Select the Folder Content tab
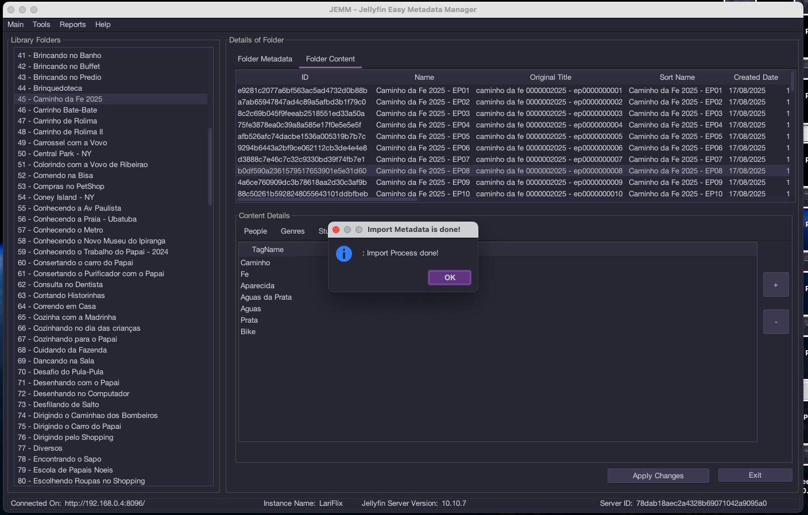 pos(330,59)
